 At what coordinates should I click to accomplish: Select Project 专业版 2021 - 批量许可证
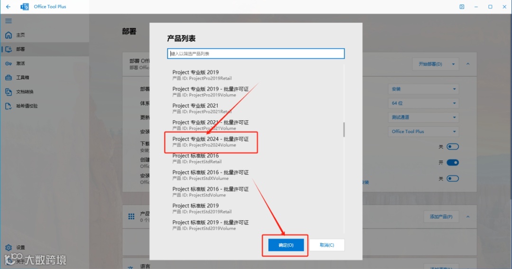tap(256, 125)
